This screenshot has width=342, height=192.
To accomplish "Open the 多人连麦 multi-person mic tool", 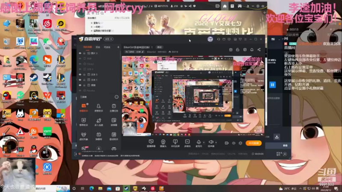I will coord(99,122).
